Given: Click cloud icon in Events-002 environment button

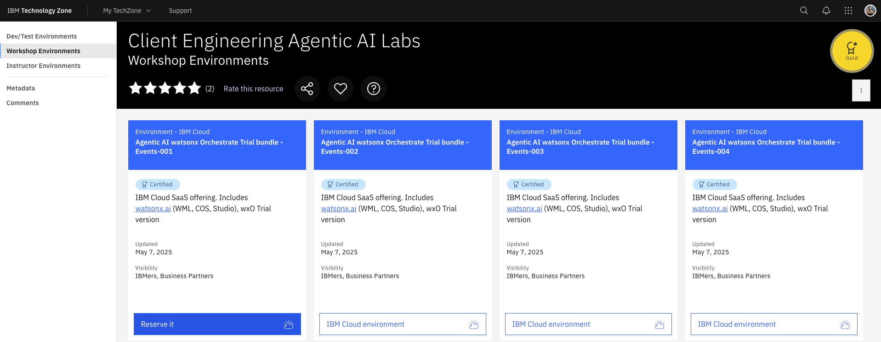Looking at the screenshot, I should click(474, 325).
